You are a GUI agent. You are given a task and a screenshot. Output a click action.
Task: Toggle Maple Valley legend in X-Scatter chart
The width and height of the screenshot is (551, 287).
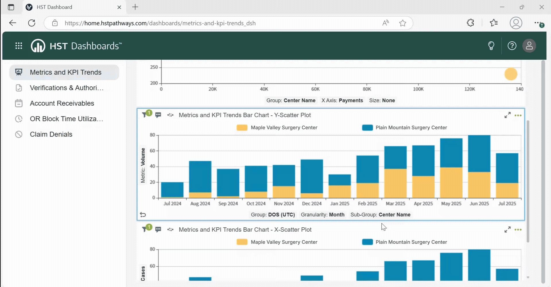(x=277, y=242)
